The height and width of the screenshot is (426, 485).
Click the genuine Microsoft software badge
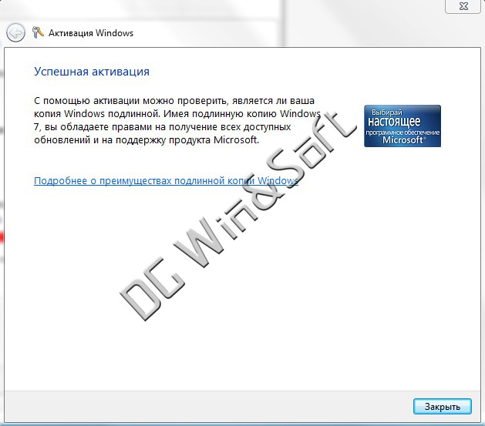(402, 126)
